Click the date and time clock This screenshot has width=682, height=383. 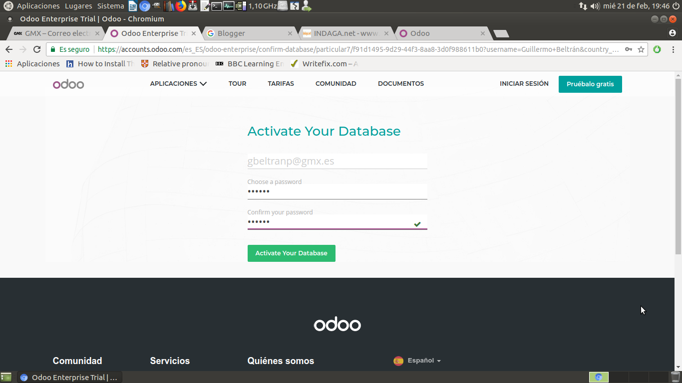(636, 6)
